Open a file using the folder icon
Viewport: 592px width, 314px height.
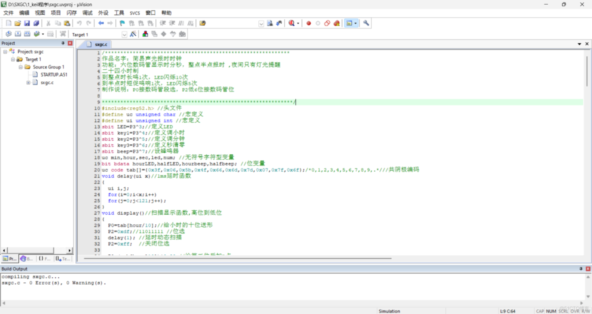(17, 23)
